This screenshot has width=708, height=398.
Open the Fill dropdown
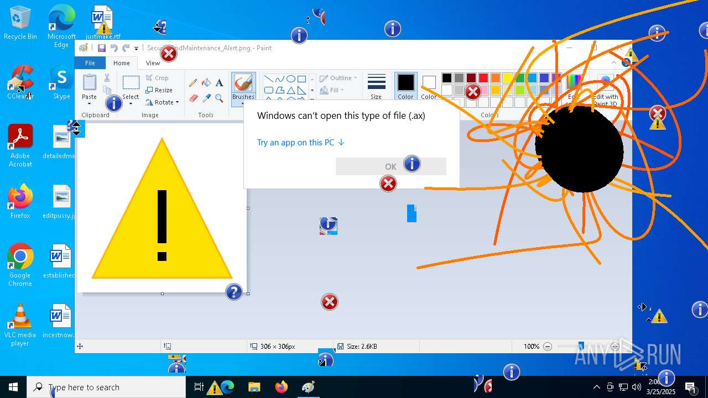tap(332, 90)
